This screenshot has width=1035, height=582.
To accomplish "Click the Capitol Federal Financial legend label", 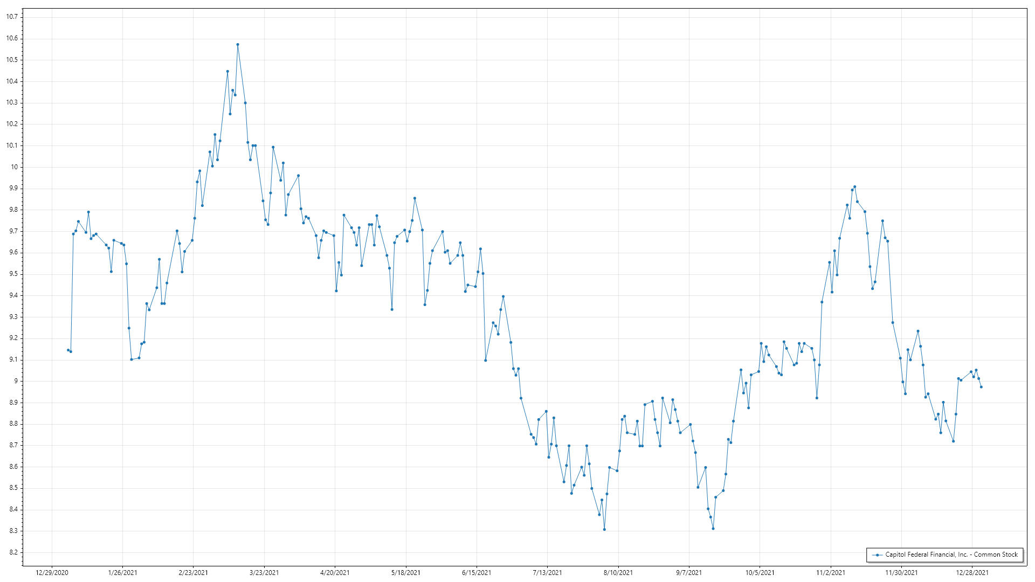I will tap(951, 555).
